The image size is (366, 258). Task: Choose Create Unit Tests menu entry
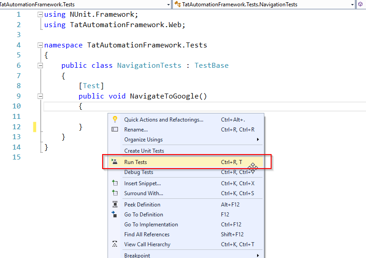(144, 151)
